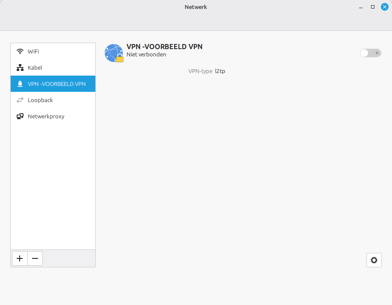Select the VPN -VOORBEELD VPN list entry
The height and width of the screenshot is (305, 392).
click(x=56, y=84)
